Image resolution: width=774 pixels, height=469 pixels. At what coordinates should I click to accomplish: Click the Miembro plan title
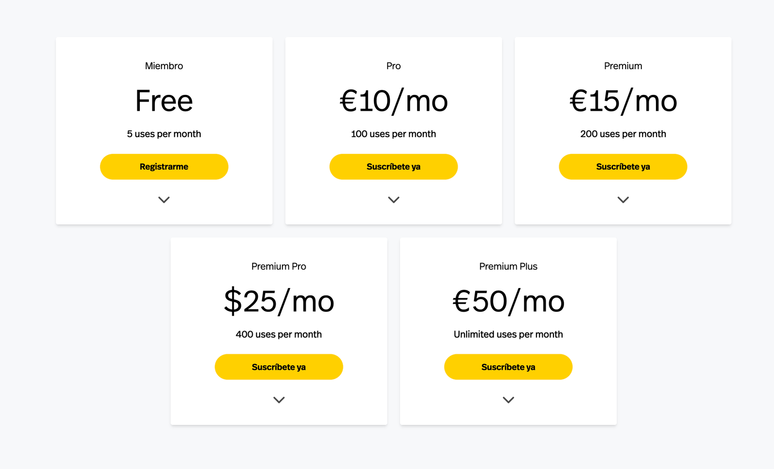(x=164, y=66)
